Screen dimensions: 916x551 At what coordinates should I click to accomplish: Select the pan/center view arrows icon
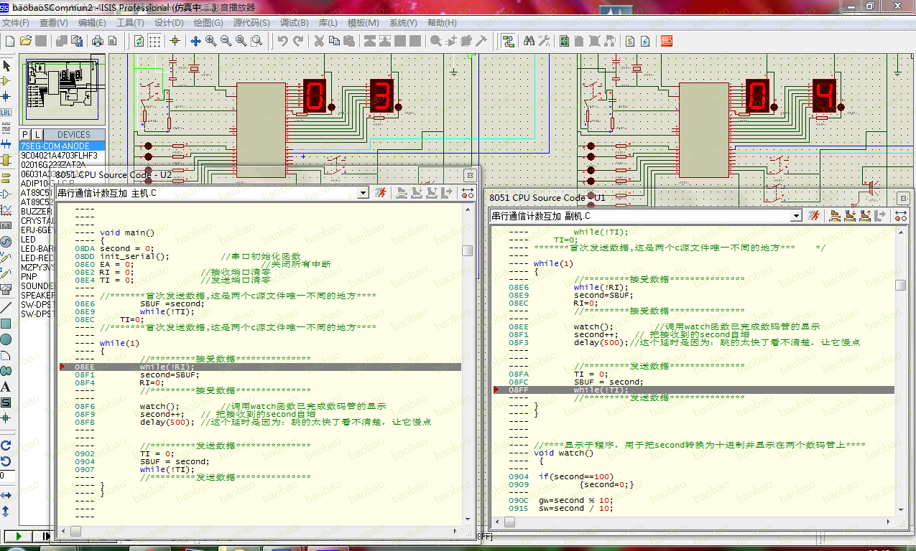(x=195, y=41)
